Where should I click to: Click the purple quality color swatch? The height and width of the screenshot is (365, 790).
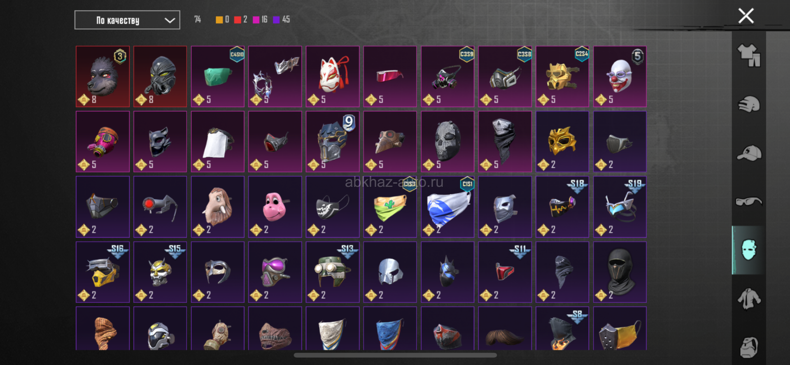point(277,20)
